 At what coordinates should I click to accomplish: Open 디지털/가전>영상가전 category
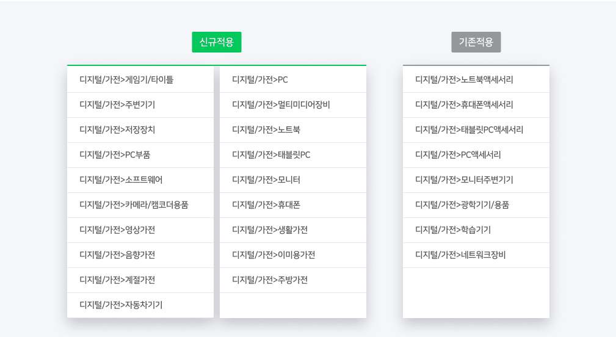(x=117, y=230)
